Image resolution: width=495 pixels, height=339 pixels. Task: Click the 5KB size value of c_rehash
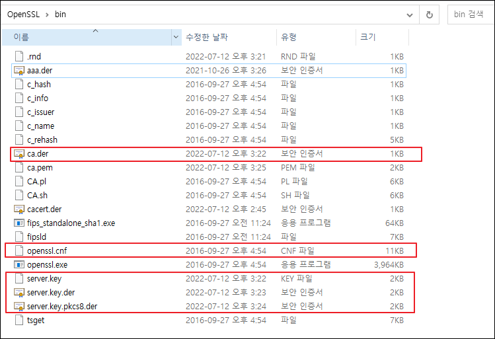click(x=397, y=140)
